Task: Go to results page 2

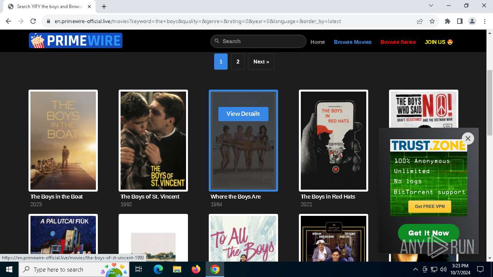Action: pyautogui.click(x=238, y=62)
